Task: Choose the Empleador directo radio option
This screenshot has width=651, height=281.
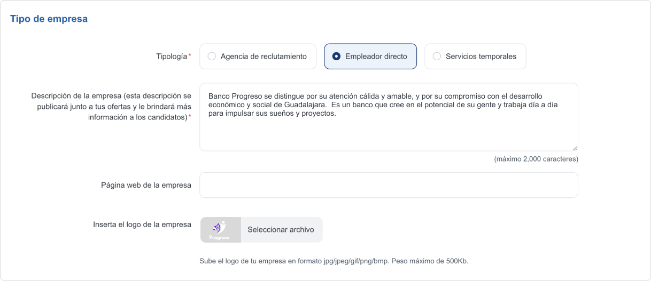Action: pos(370,57)
